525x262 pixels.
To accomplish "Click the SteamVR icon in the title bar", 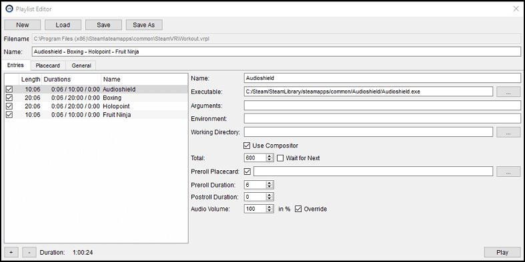I will (9, 9).
